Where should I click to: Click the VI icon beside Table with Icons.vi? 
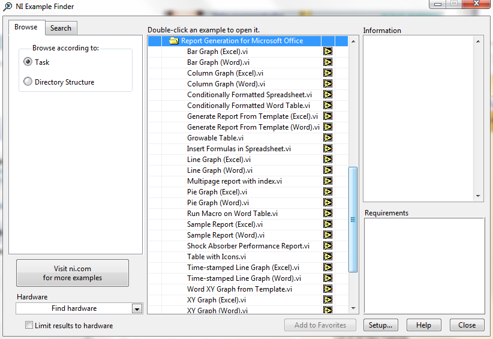(x=327, y=257)
